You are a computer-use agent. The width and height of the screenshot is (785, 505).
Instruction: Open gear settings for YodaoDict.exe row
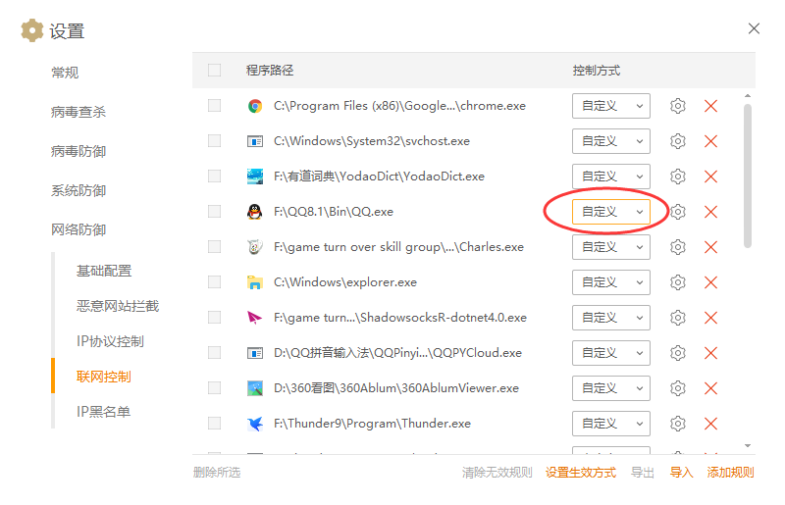click(x=677, y=177)
